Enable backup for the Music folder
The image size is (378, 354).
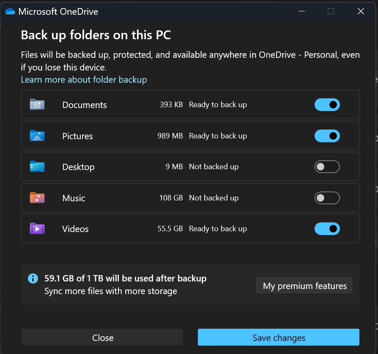coord(327,197)
